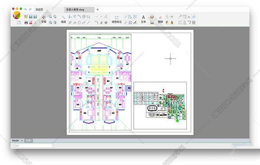This screenshot has height=165, width=260.
Task: Click the red PDF export icon
Action: (31, 23)
